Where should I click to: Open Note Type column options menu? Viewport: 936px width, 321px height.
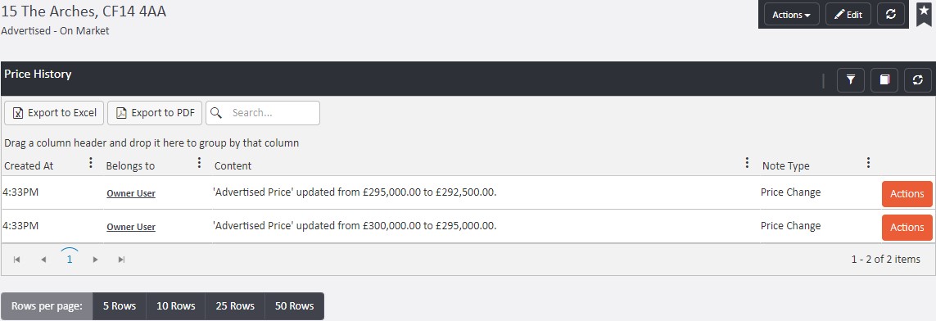(869, 163)
